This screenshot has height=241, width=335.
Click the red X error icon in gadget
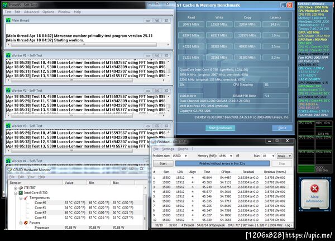click(314, 188)
